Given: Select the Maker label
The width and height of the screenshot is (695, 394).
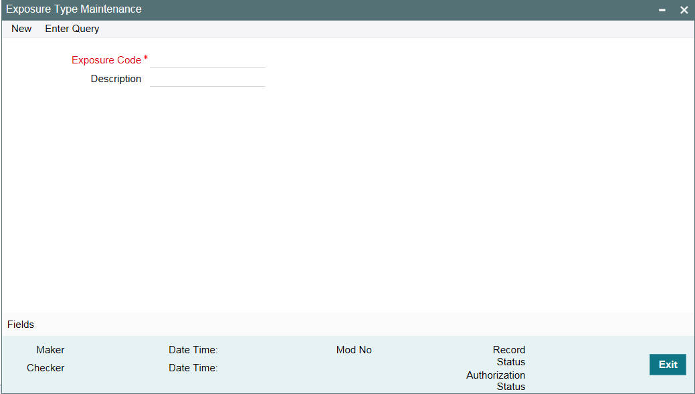Looking at the screenshot, I should coord(51,350).
